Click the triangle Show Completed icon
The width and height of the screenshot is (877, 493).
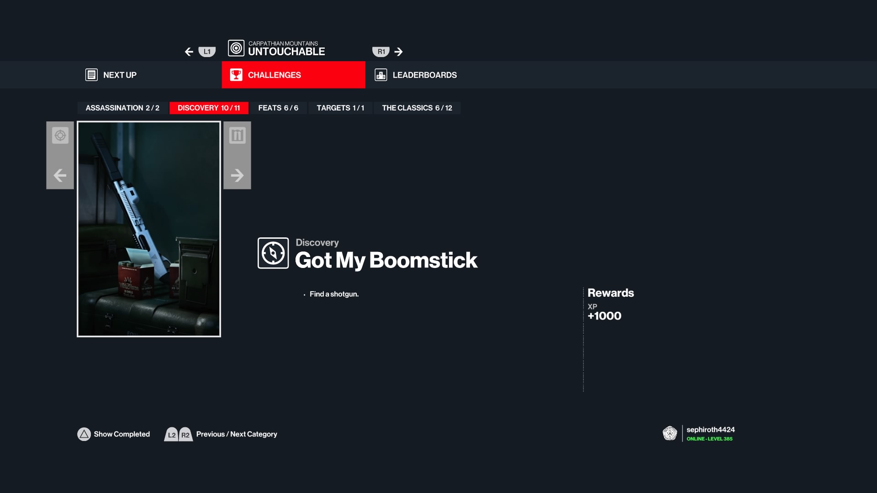click(x=84, y=434)
